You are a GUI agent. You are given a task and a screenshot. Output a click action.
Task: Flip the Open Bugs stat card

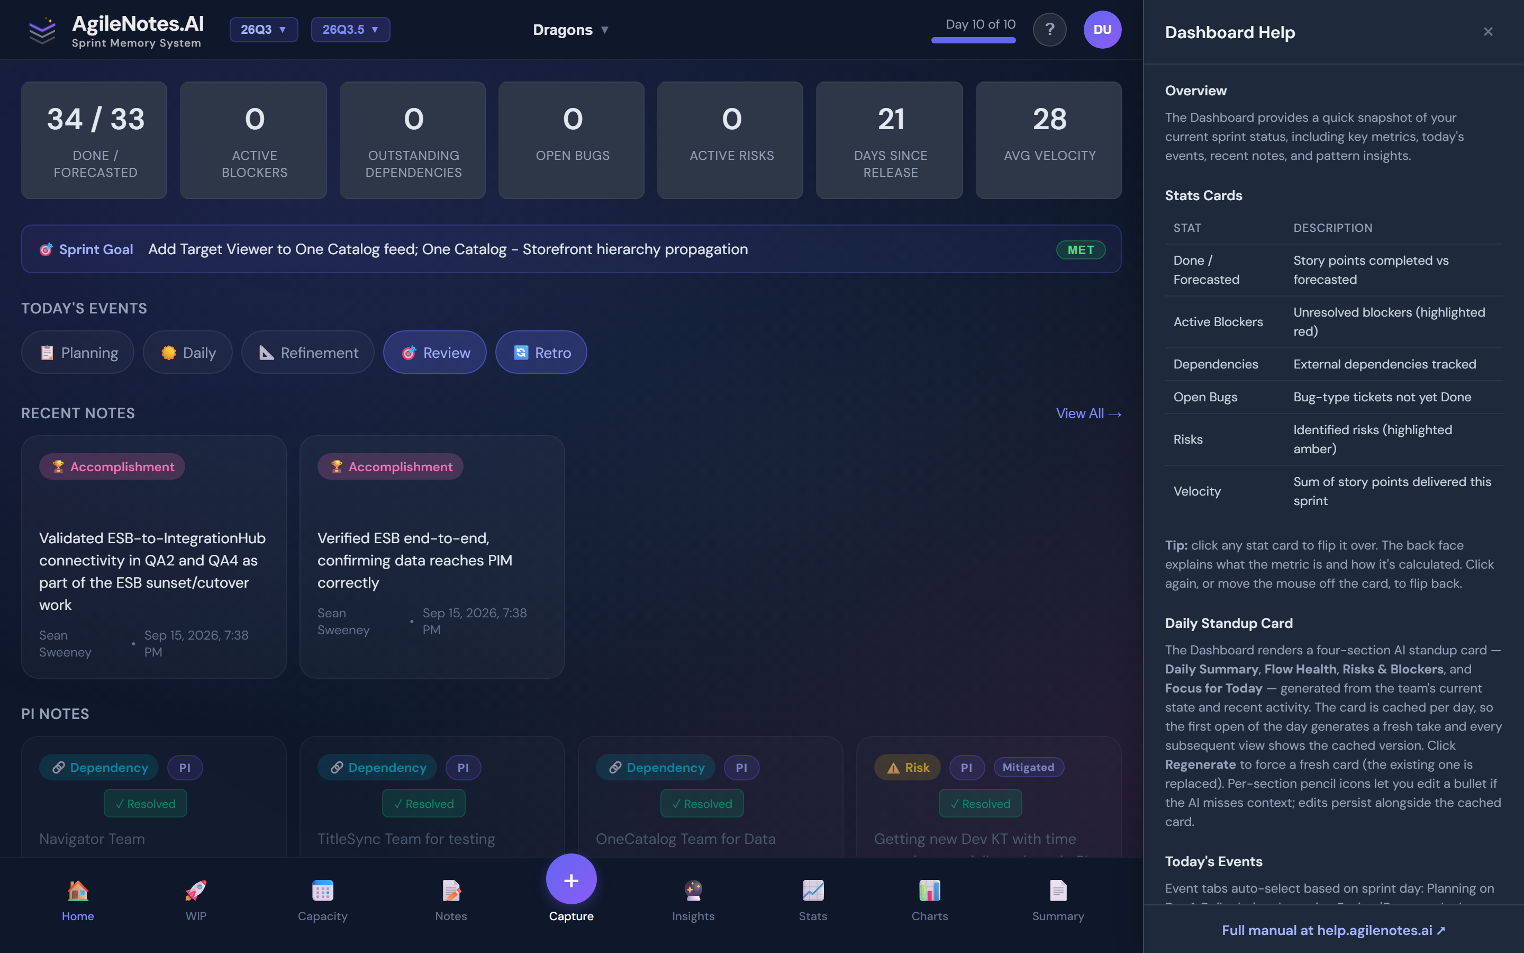point(571,140)
